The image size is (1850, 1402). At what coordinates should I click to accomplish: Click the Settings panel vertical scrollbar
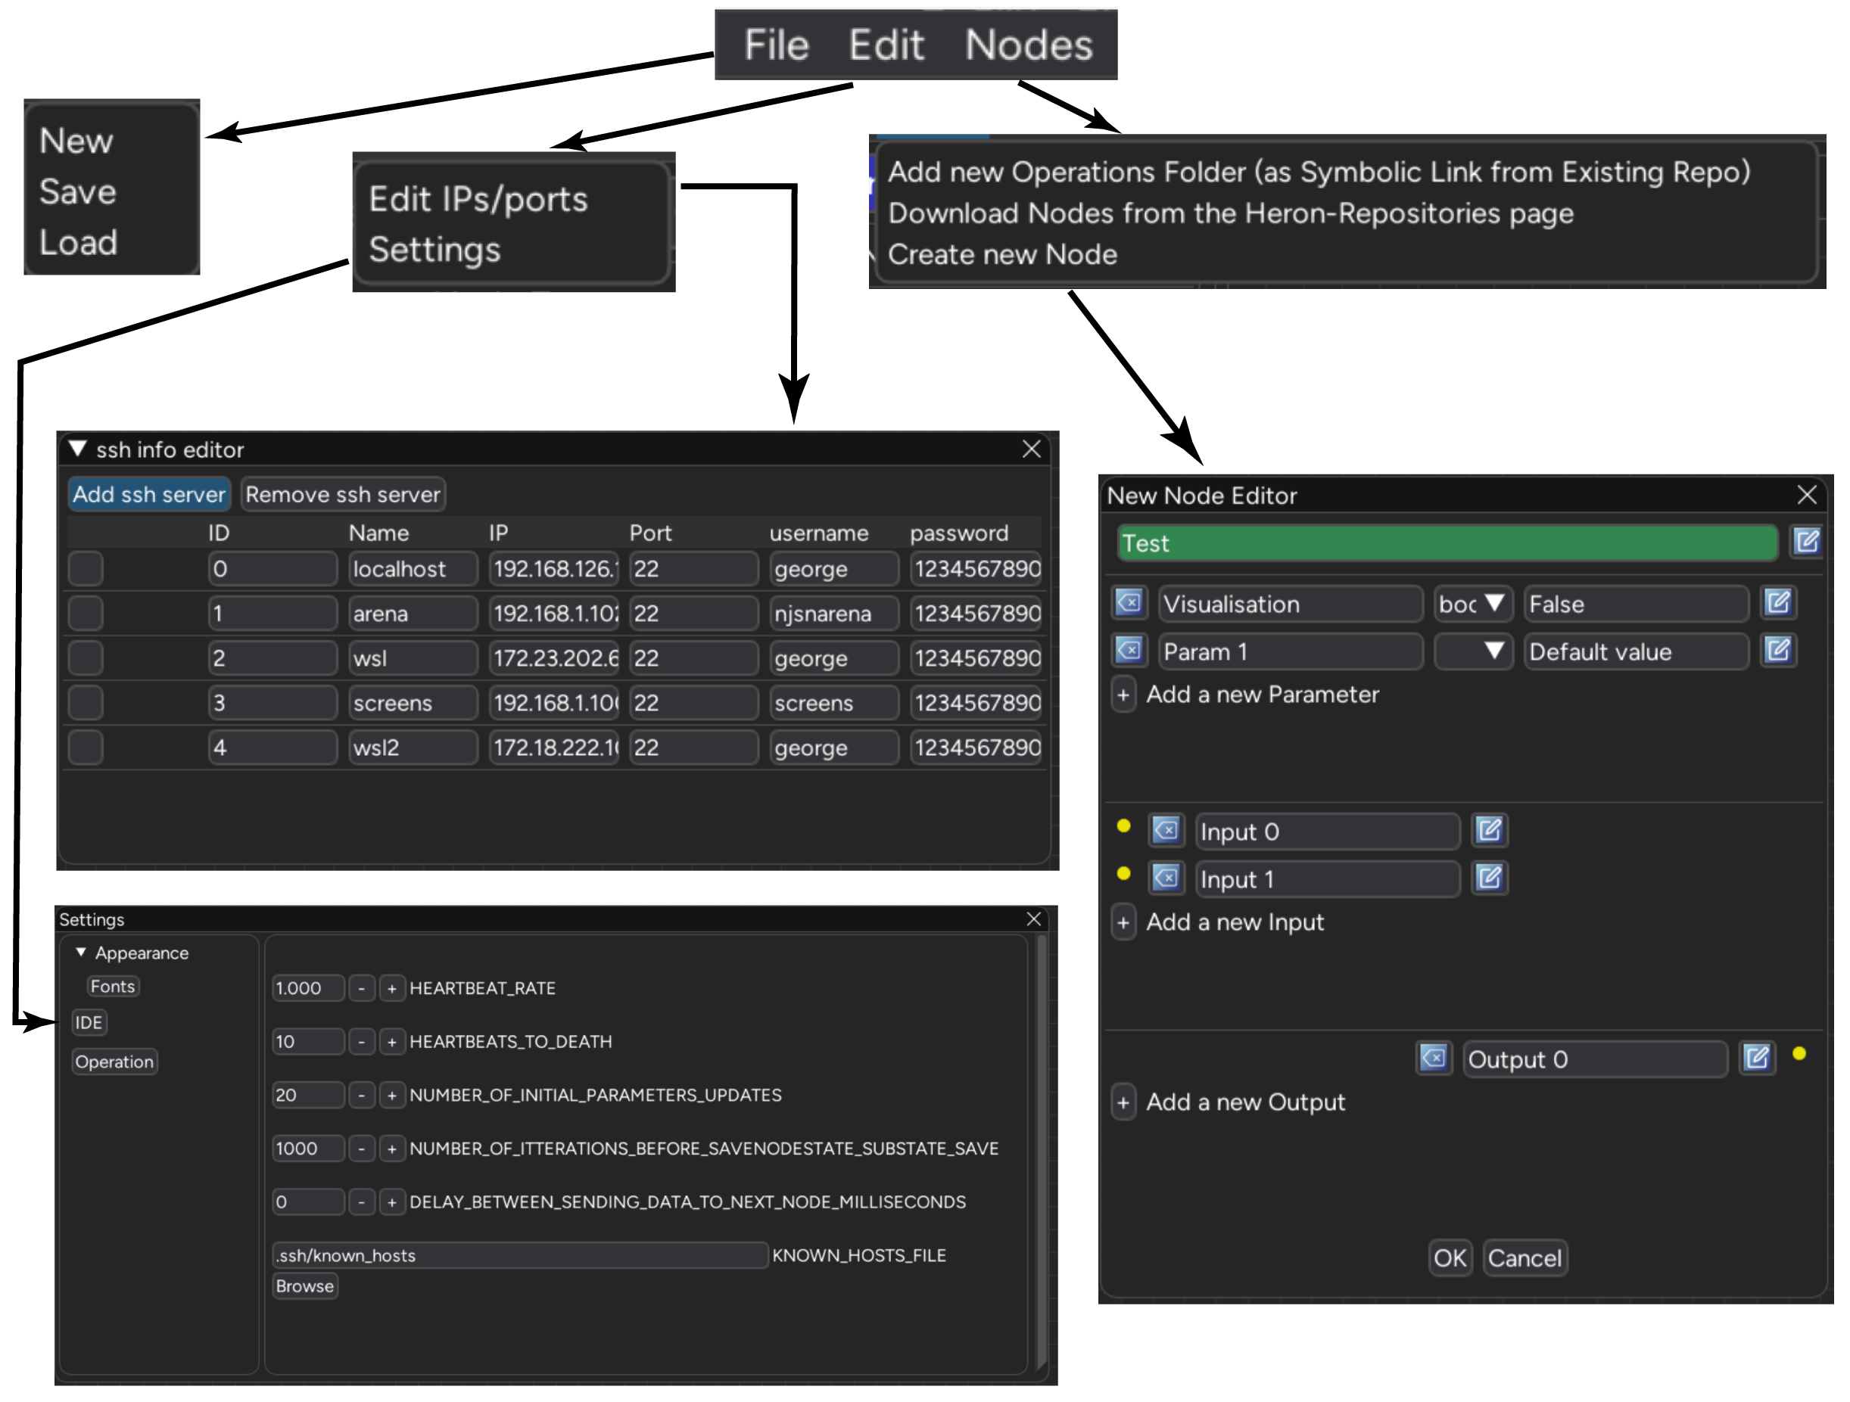point(1042,1154)
